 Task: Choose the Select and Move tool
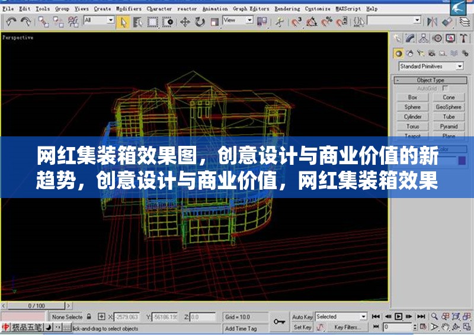pyautogui.click(x=185, y=22)
